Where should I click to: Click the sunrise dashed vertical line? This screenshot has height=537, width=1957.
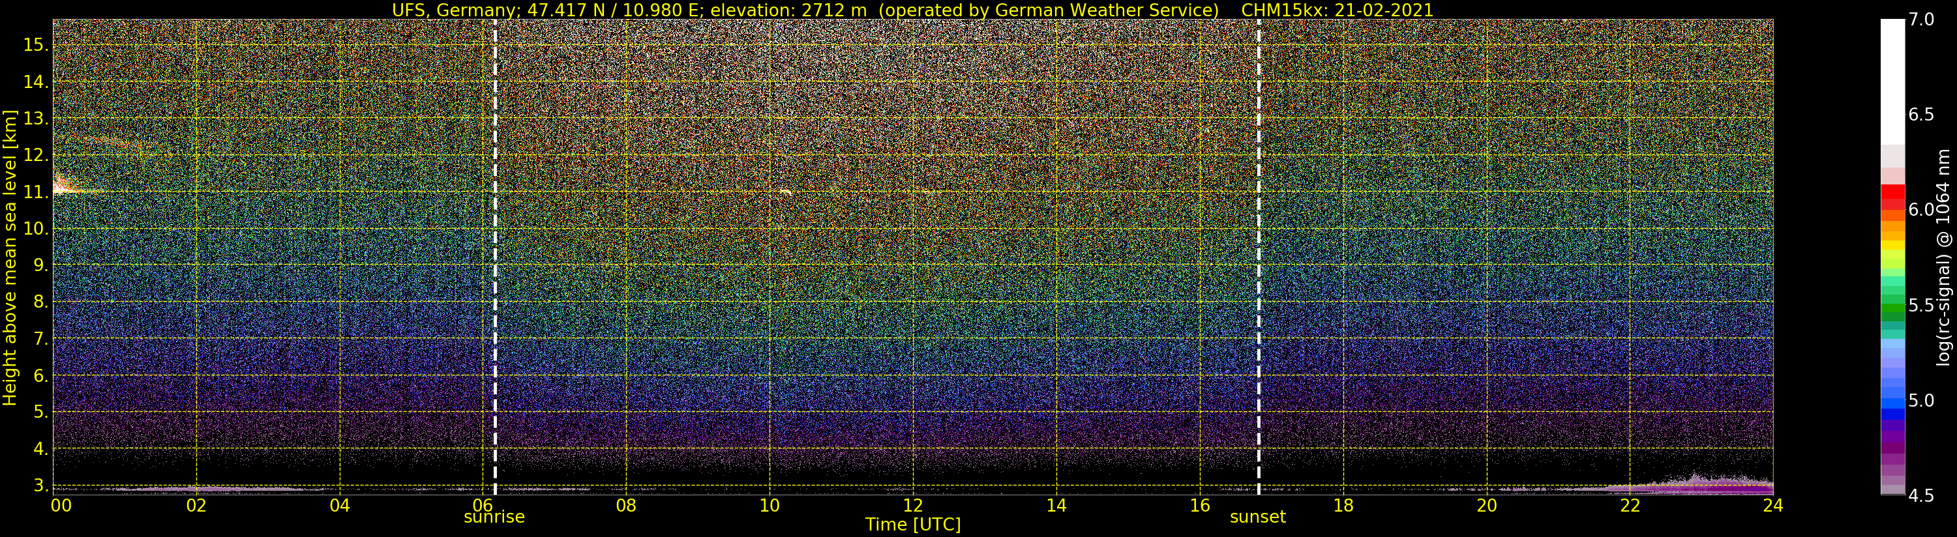[494, 257]
